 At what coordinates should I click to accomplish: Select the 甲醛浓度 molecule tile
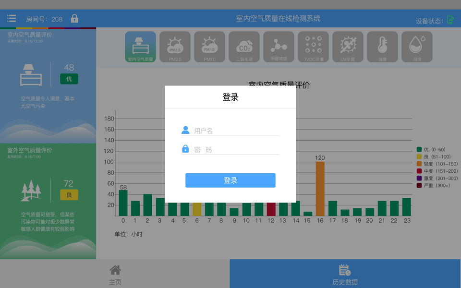[x=279, y=47]
